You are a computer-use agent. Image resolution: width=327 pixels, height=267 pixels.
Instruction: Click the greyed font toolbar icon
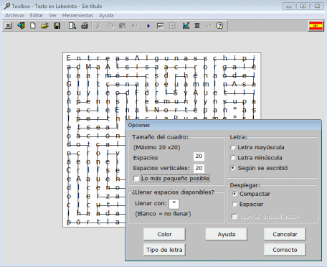click(209, 26)
